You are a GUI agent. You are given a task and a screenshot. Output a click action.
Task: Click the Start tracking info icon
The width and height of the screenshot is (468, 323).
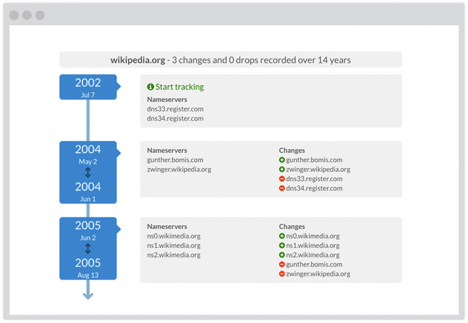click(151, 87)
